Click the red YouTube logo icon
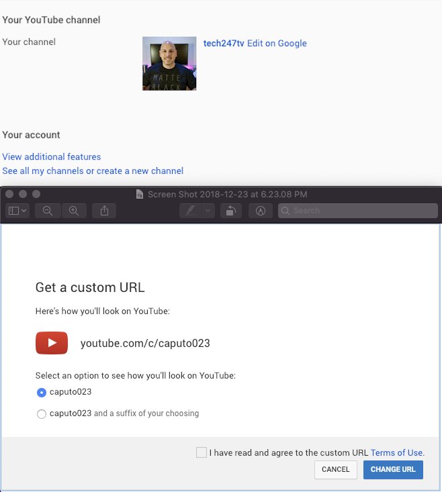Screen dimensions: 442x492 [x=52, y=342]
